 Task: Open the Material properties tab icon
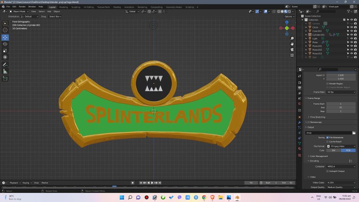(x=300, y=149)
